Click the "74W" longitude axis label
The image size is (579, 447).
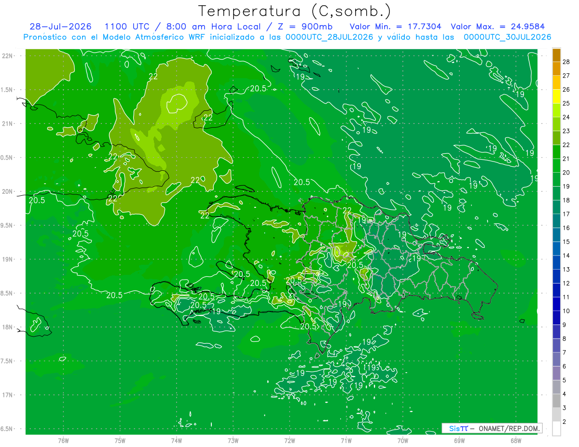pos(177,441)
